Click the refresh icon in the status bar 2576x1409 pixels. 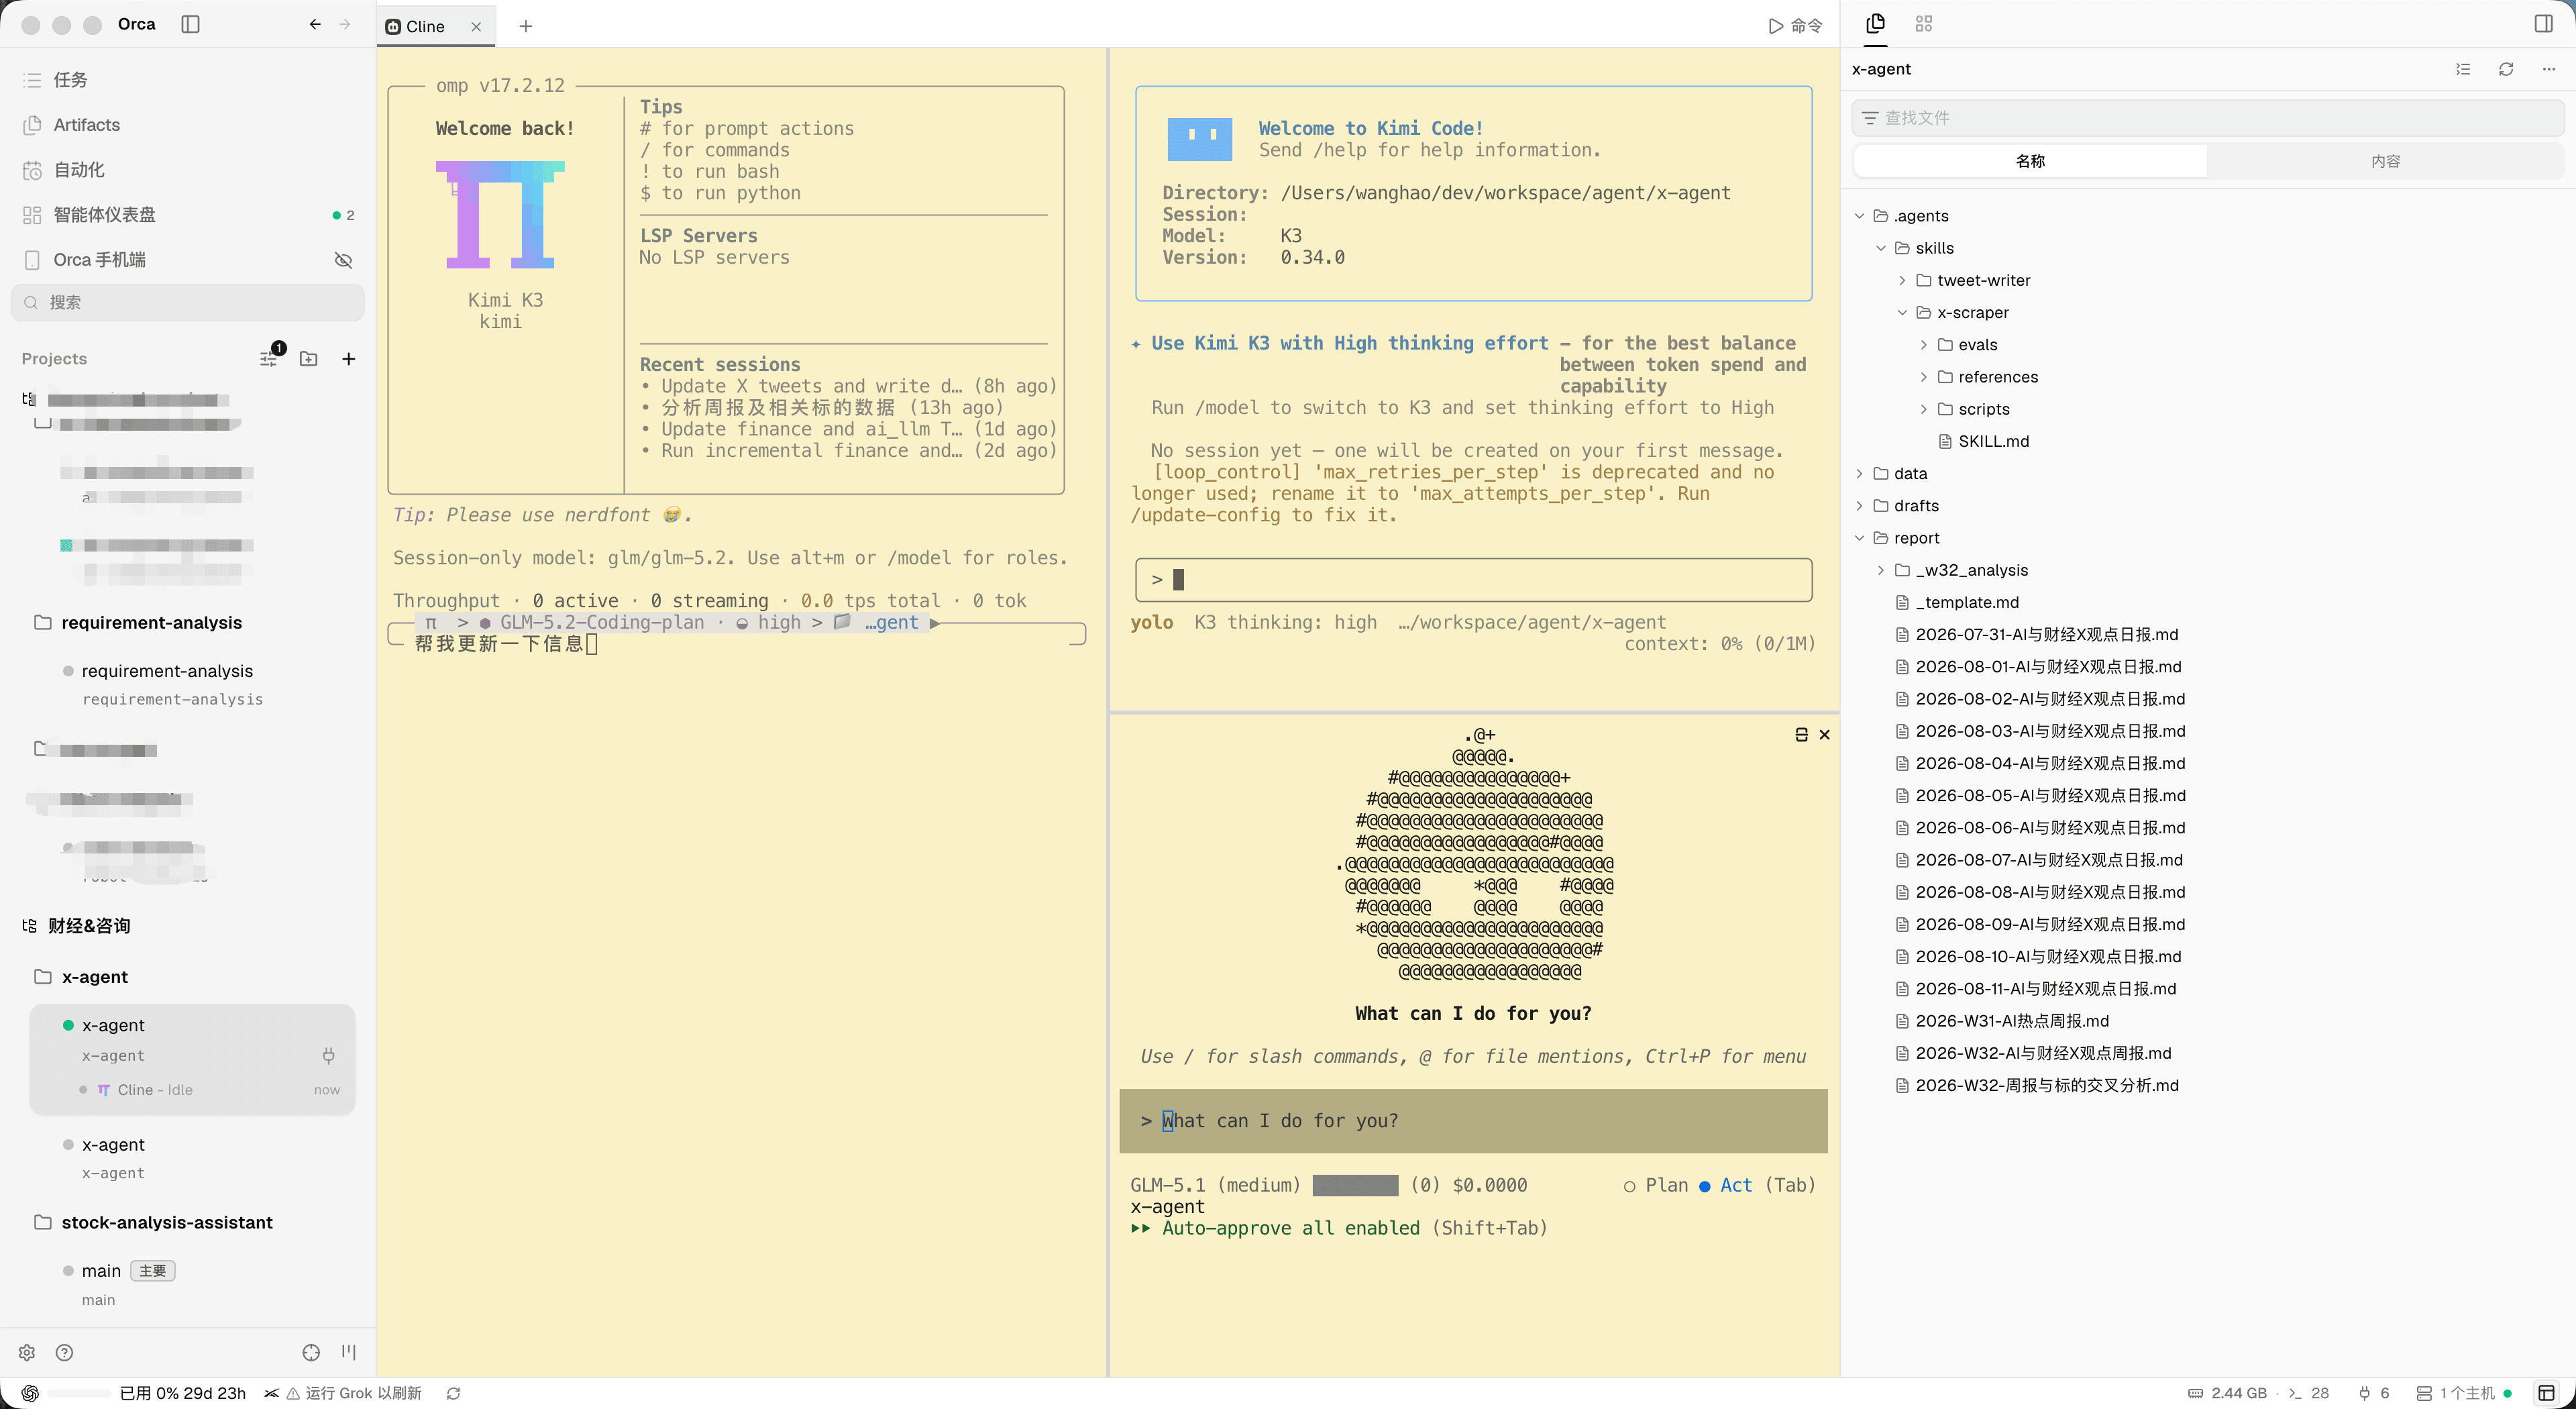coord(453,1393)
